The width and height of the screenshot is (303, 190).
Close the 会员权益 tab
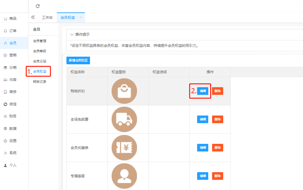coord(81,18)
